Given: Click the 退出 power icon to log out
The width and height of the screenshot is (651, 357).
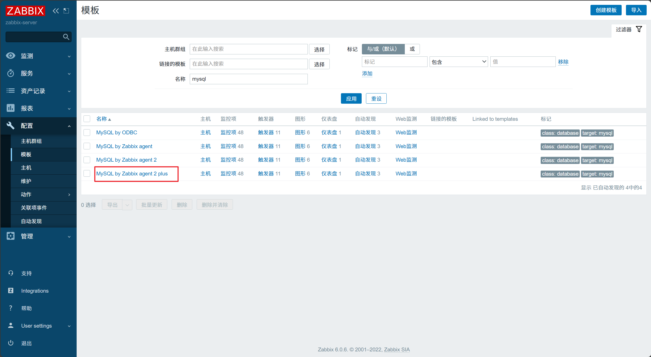Looking at the screenshot, I should [x=10, y=343].
